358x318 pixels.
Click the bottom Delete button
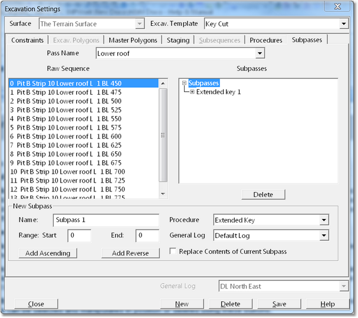point(231,304)
